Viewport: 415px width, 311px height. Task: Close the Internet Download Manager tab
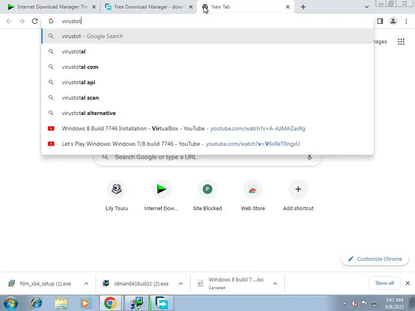pos(94,7)
